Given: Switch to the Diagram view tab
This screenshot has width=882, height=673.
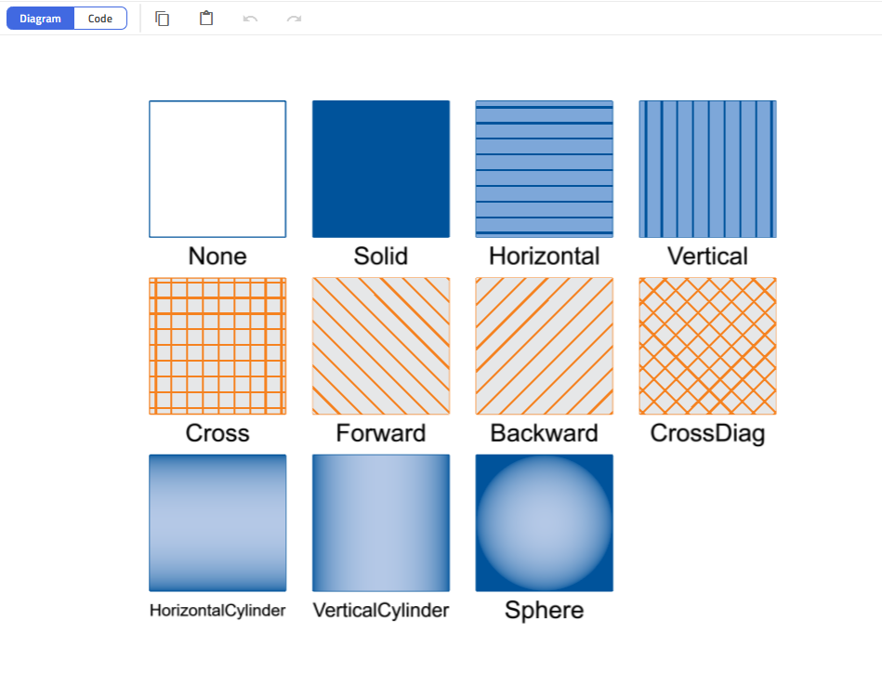Looking at the screenshot, I should pos(41,19).
